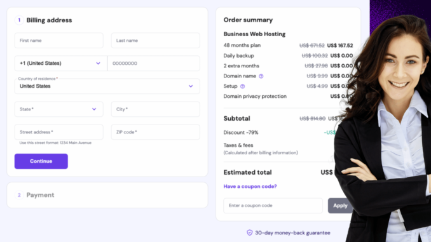
Task: Click the Discount -79% text
Action: tap(241, 132)
